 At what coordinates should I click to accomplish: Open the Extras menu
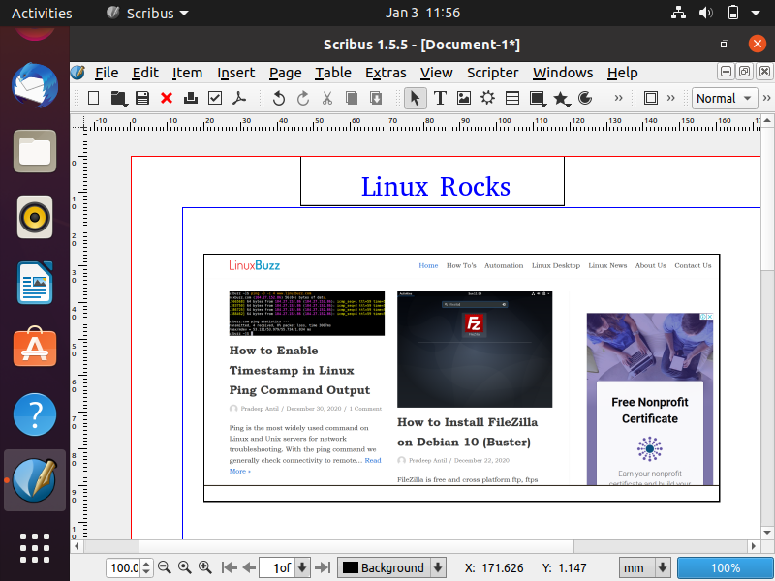tap(386, 73)
